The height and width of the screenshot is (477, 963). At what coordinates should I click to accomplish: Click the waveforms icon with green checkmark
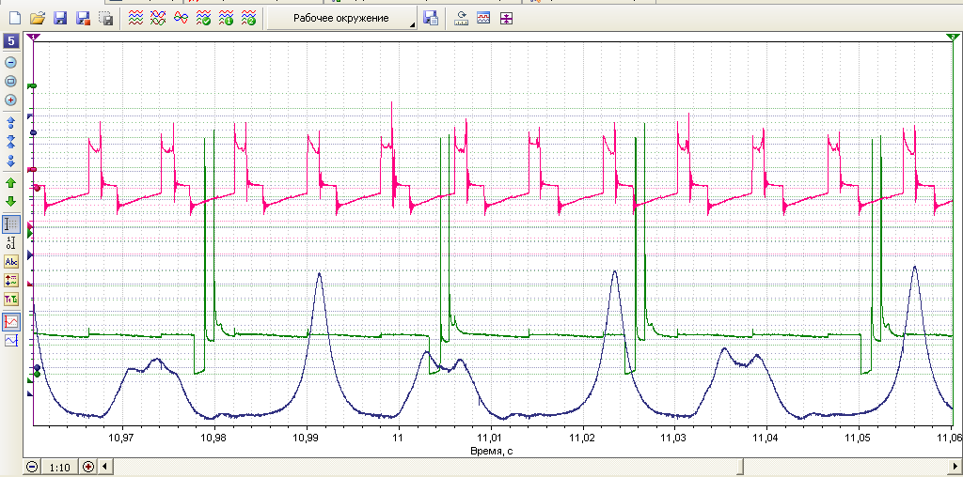click(203, 19)
